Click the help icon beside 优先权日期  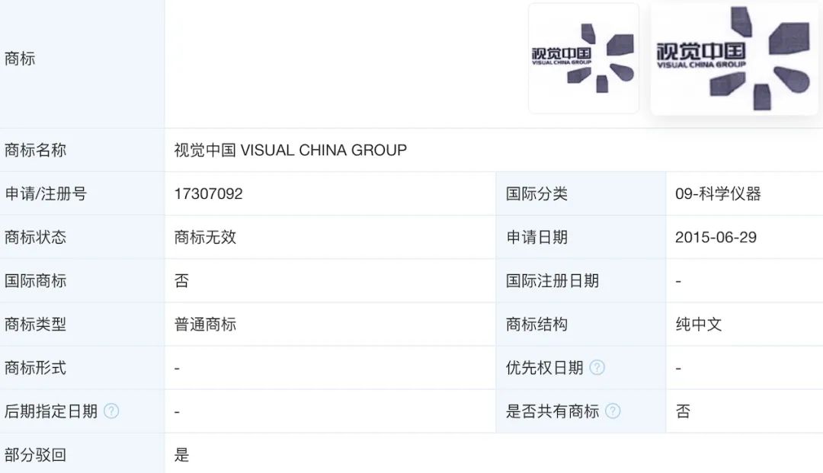(597, 368)
